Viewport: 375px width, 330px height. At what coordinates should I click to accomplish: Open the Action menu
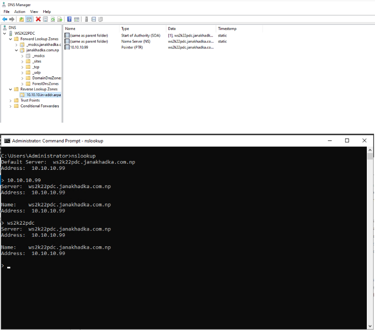(20, 12)
